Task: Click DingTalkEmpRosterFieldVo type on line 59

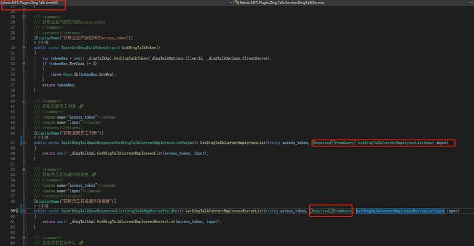Action: tap(151, 211)
